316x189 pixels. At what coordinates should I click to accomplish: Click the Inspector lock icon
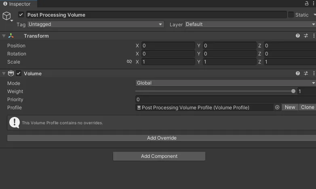[307, 3]
